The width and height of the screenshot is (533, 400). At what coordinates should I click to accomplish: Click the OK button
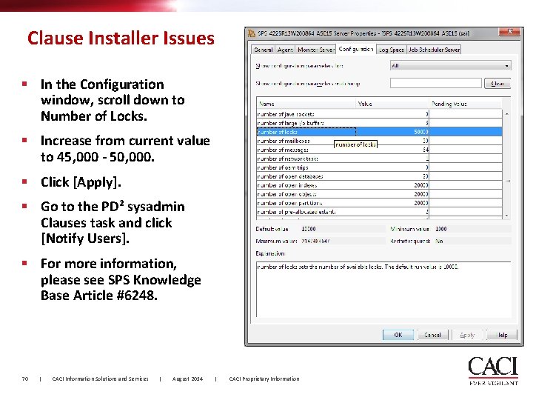coord(398,335)
